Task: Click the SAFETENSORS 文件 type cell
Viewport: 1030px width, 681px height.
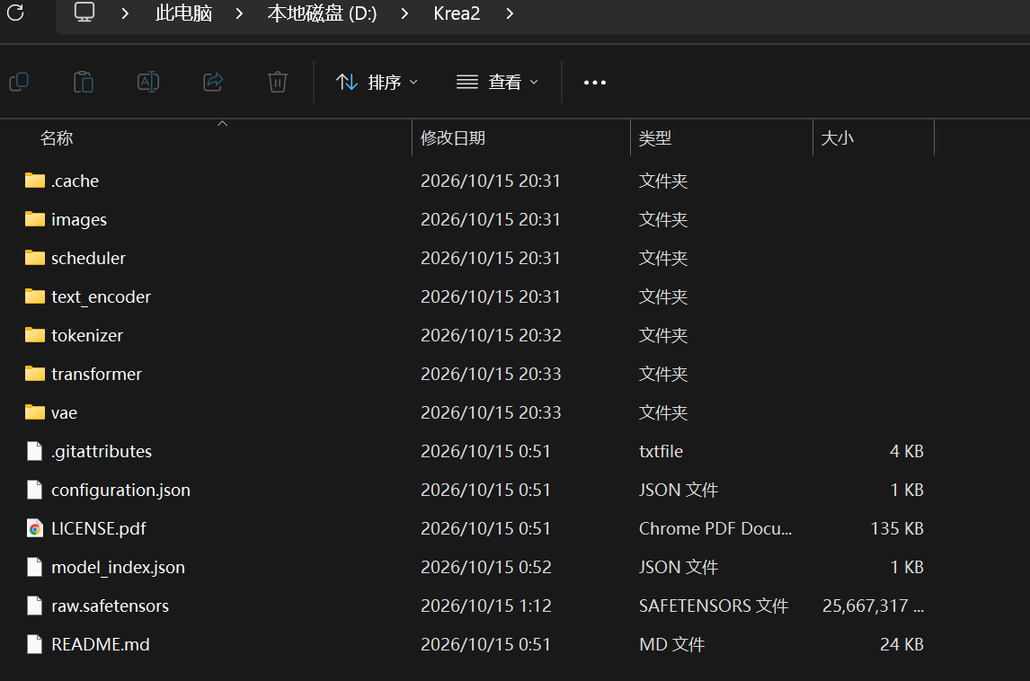Action: 714,606
